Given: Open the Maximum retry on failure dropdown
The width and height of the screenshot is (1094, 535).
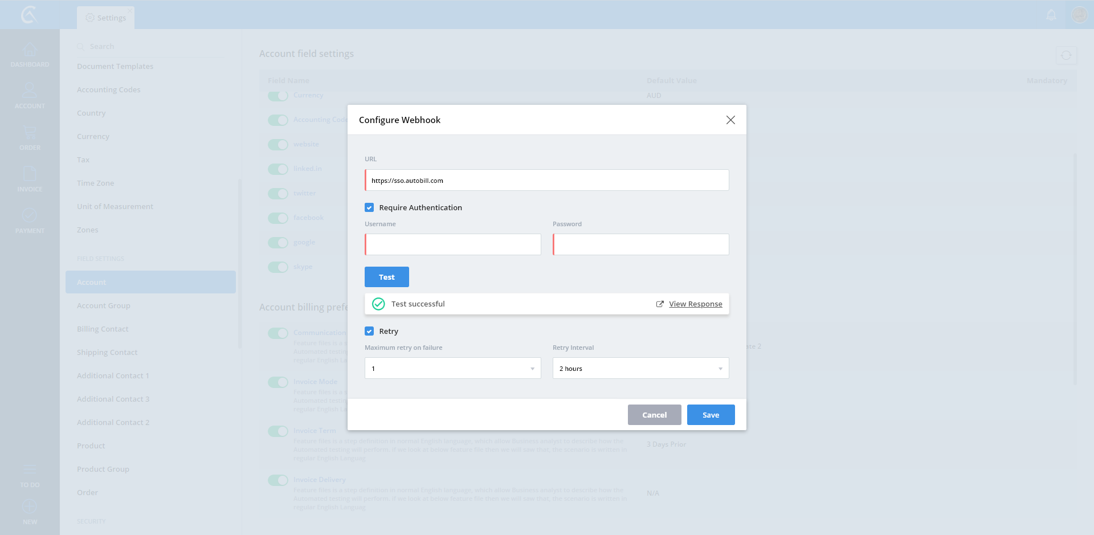Looking at the screenshot, I should pos(452,369).
